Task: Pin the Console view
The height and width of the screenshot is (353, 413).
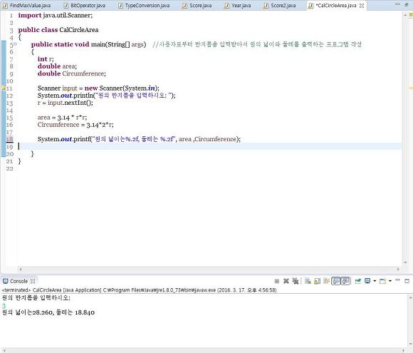Action: 357,281
